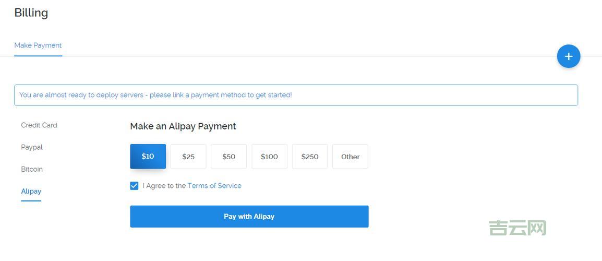The height and width of the screenshot is (261, 602).
Task: Click the Billing page heading
Action: coord(31,13)
